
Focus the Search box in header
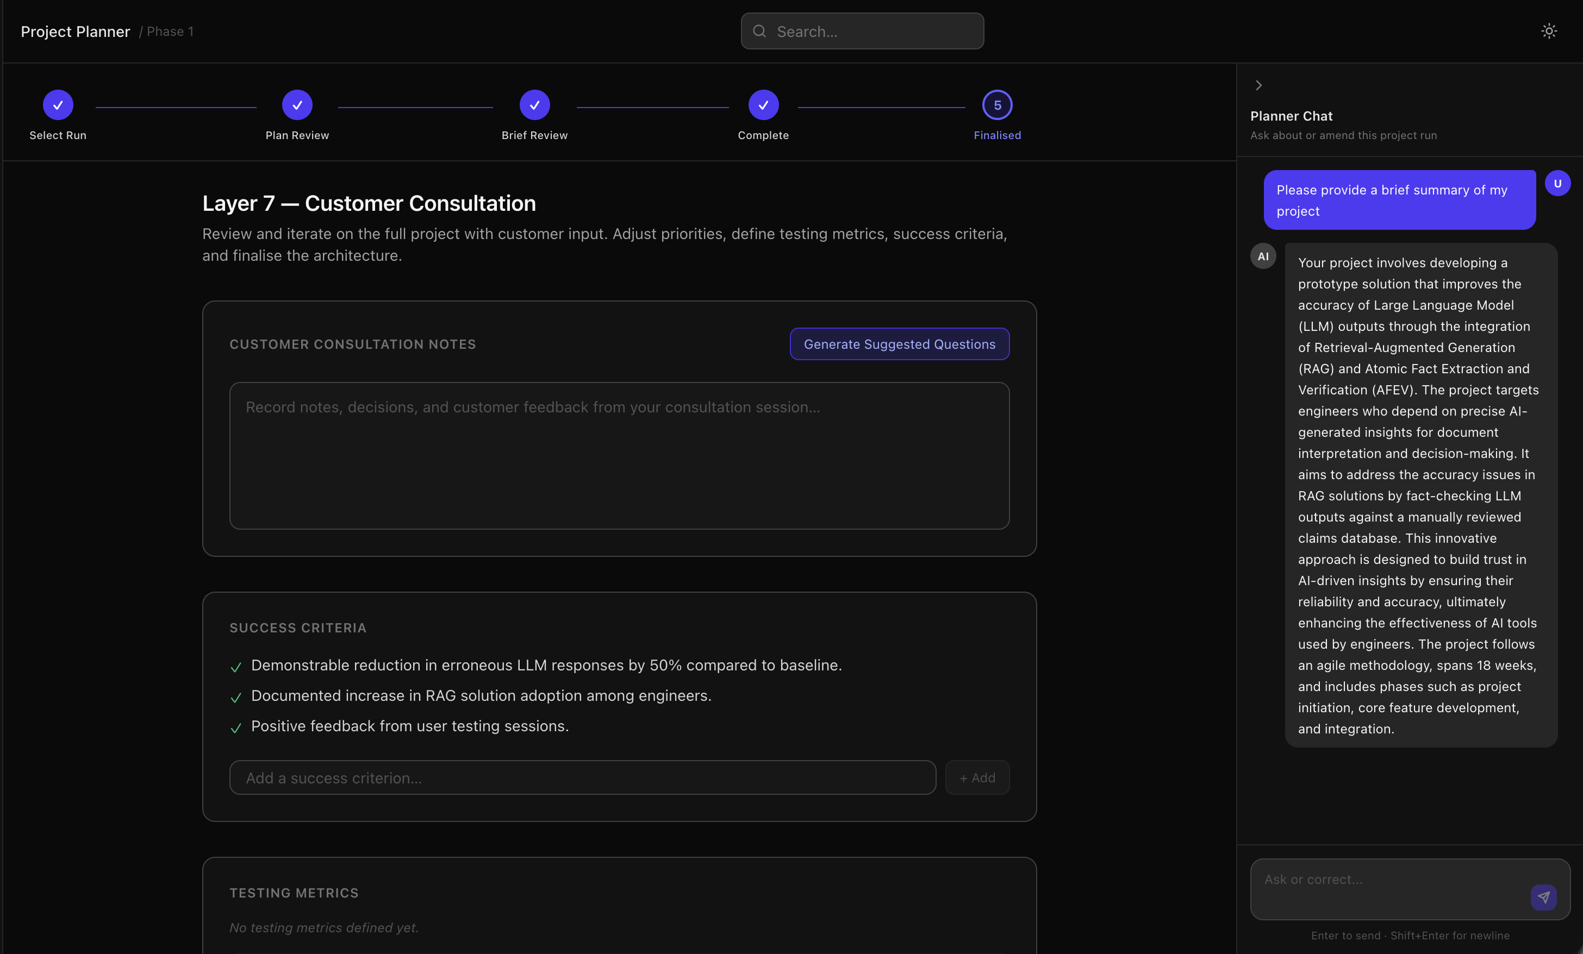coord(862,31)
